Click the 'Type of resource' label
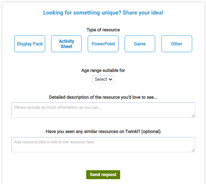 click(103, 30)
